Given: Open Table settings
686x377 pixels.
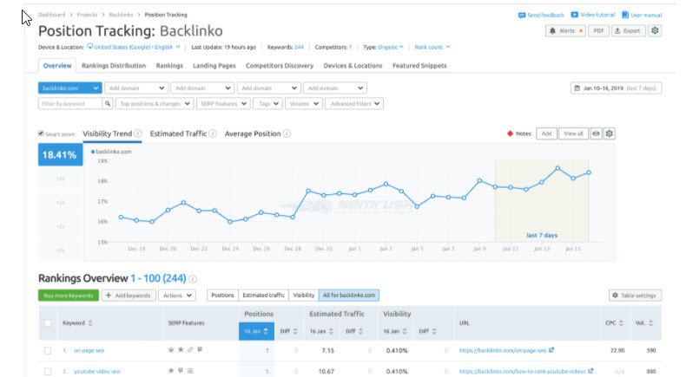Looking at the screenshot, I should pyautogui.click(x=635, y=296).
